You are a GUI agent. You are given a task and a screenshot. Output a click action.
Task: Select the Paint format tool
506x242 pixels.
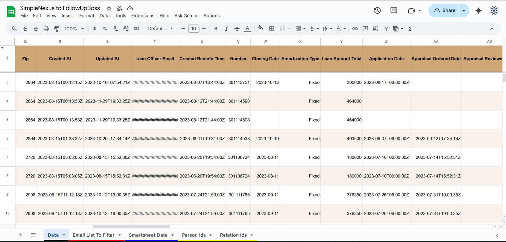click(57, 29)
